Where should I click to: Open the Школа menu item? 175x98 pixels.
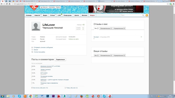pos(76,15)
